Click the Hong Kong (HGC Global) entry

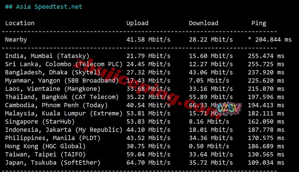pos(45,146)
